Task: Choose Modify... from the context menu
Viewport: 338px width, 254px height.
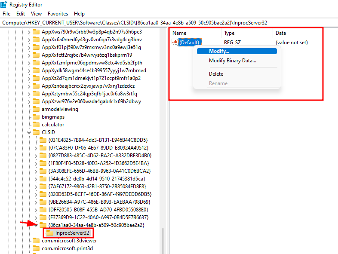Action: [x=219, y=51]
